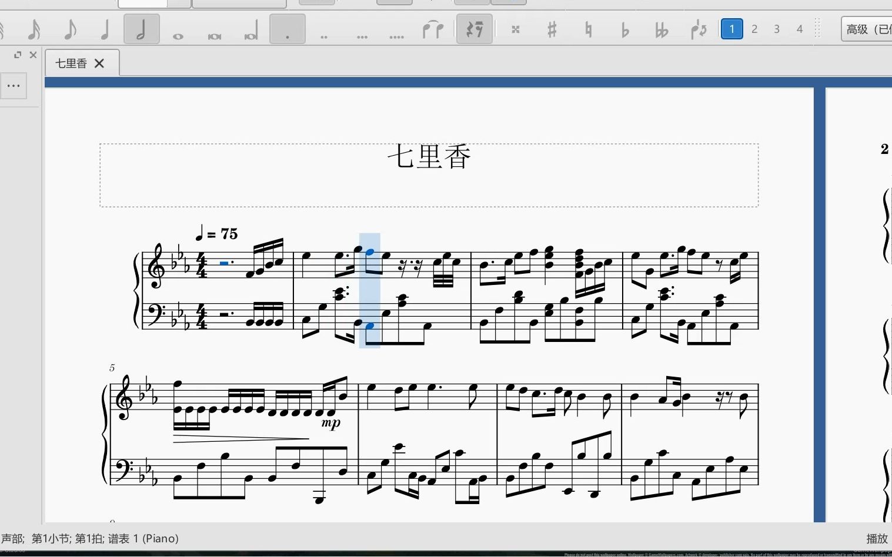Screen dimensions: 892x557
Task: Select the half note duration
Action: (141, 29)
